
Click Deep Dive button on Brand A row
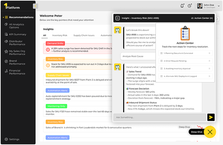184,127
